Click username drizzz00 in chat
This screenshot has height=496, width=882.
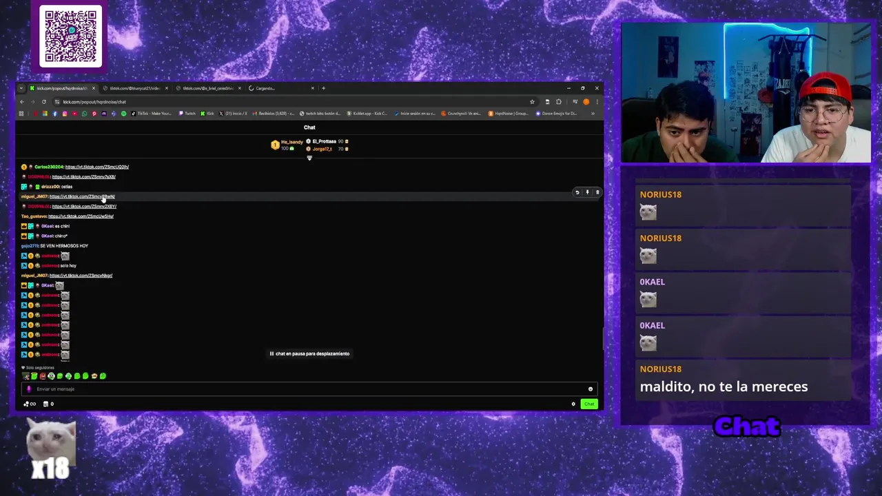click(50, 187)
